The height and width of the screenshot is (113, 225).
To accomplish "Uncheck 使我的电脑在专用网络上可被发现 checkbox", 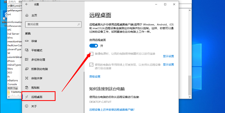I will click(91, 64).
